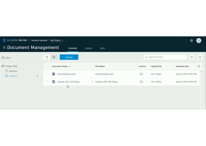Open the Pictures folder
This screenshot has width=206, height=146.
(13, 71)
